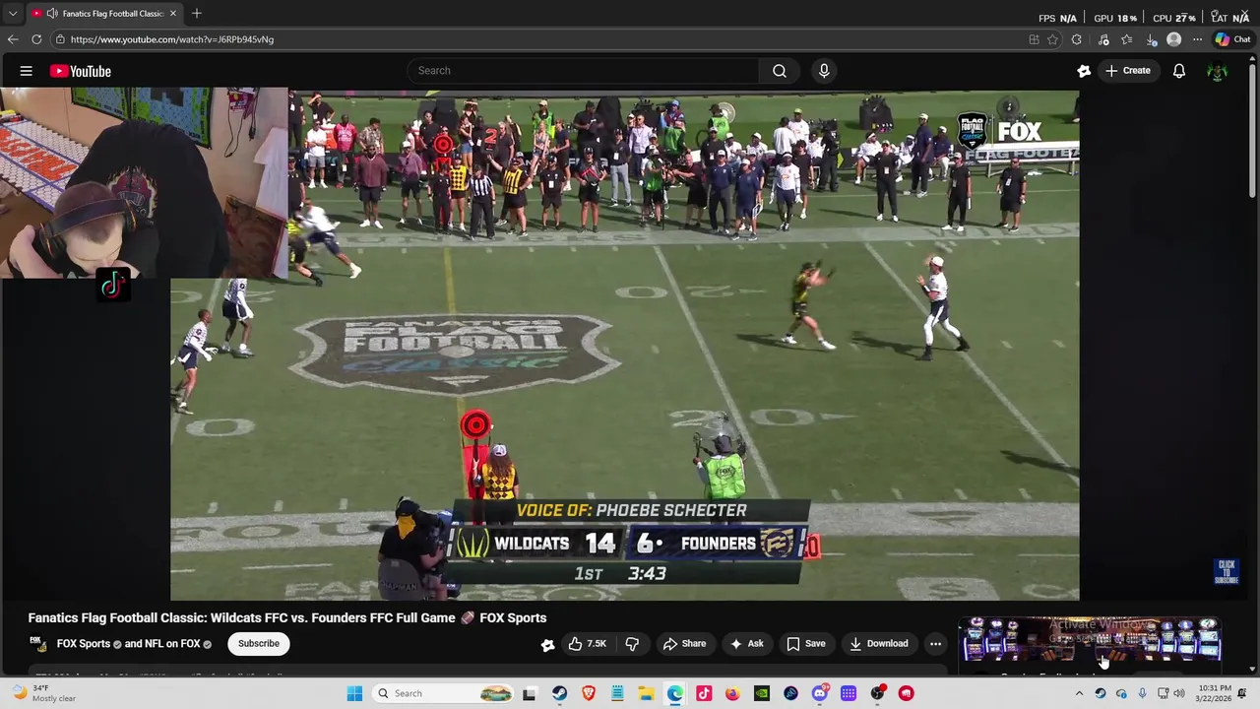
Task: Open File Explorer from taskbar
Action: pyautogui.click(x=646, y=693)
